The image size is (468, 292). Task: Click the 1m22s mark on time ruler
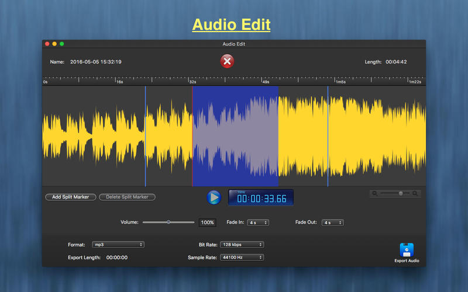coord(415,82)
